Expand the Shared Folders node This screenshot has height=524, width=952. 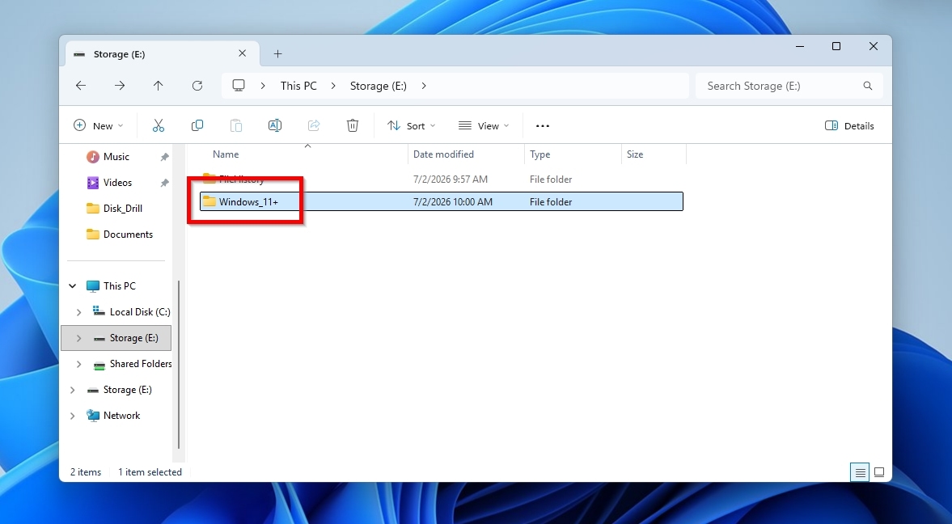[79, 365]
